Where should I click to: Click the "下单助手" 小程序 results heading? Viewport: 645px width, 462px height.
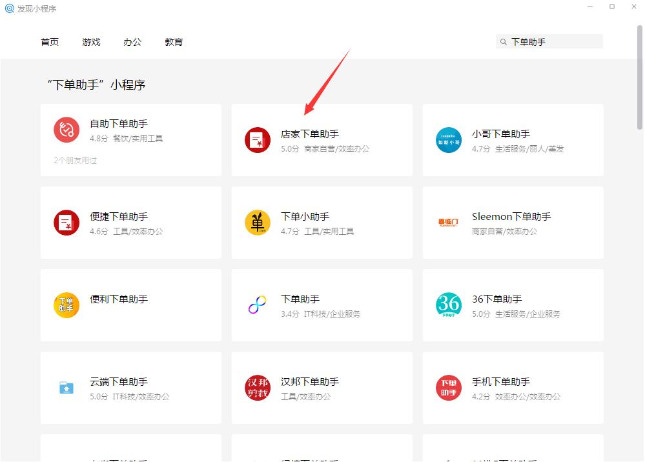(96, 85)
